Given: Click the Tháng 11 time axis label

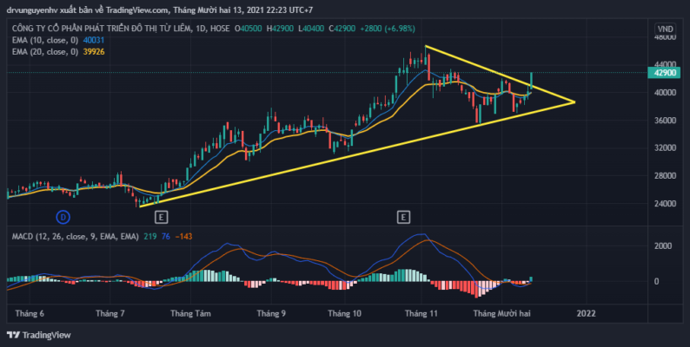Looking at the screenshot, I should click(421, 314).
